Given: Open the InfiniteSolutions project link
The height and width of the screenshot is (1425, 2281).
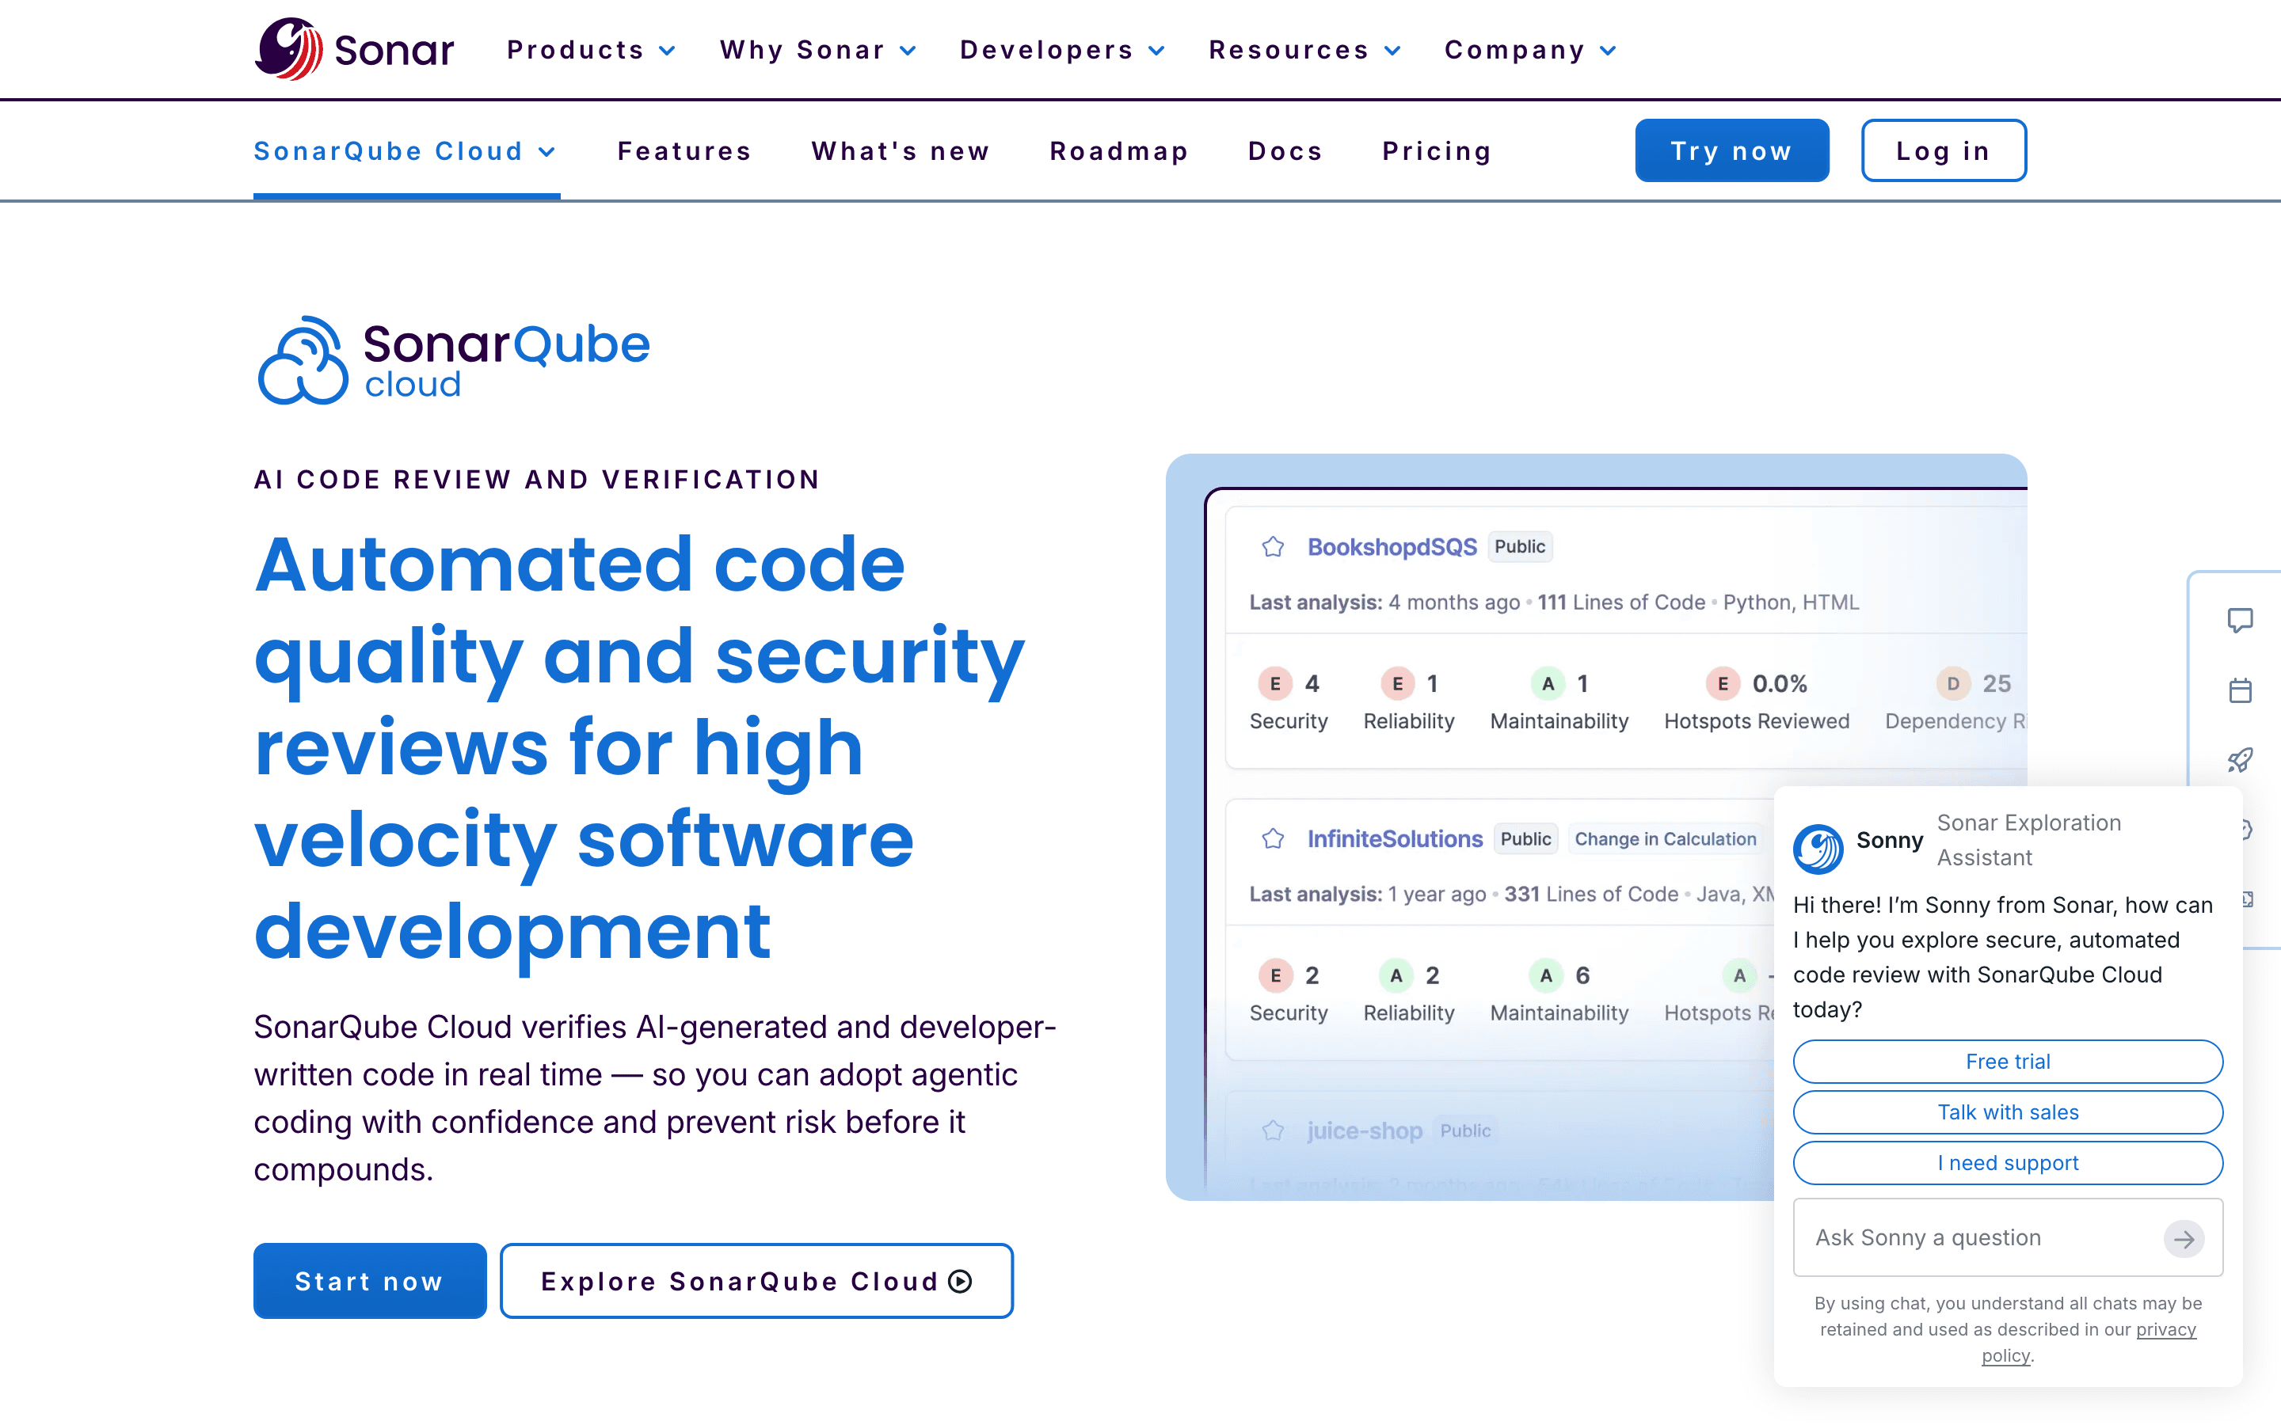Looking at the screenshot, I should 1394,839.
